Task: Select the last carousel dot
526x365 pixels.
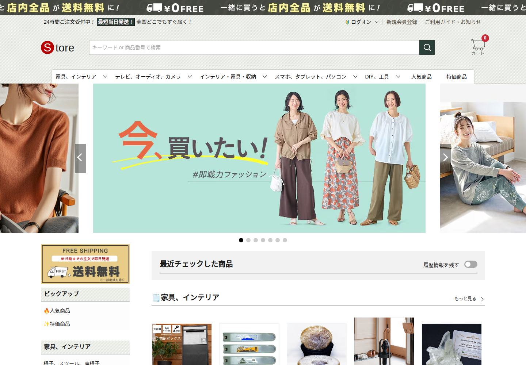Action: pos(285,240)
